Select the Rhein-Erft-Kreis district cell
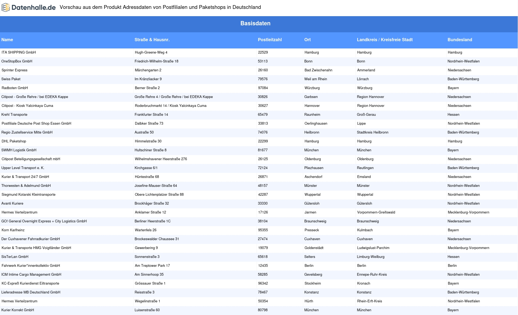518x315 pixels. [370, 301]
